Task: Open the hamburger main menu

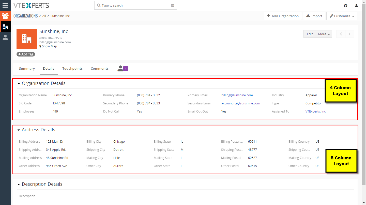Action: tap(5, 5)
